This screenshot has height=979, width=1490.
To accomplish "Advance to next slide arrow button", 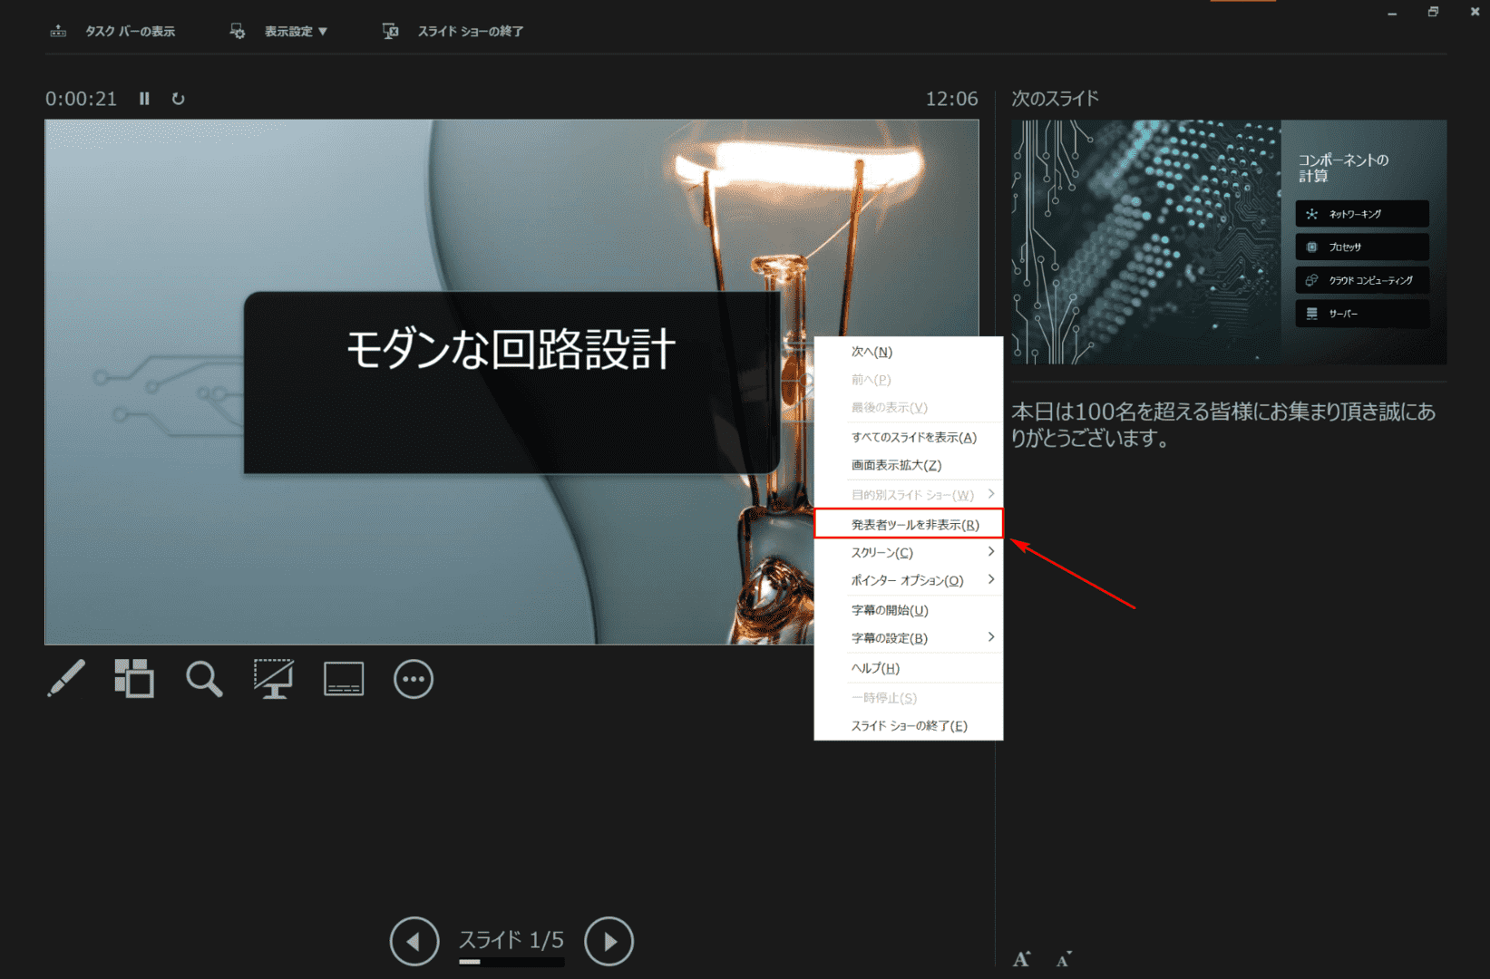I will click(x=609, y=942).
